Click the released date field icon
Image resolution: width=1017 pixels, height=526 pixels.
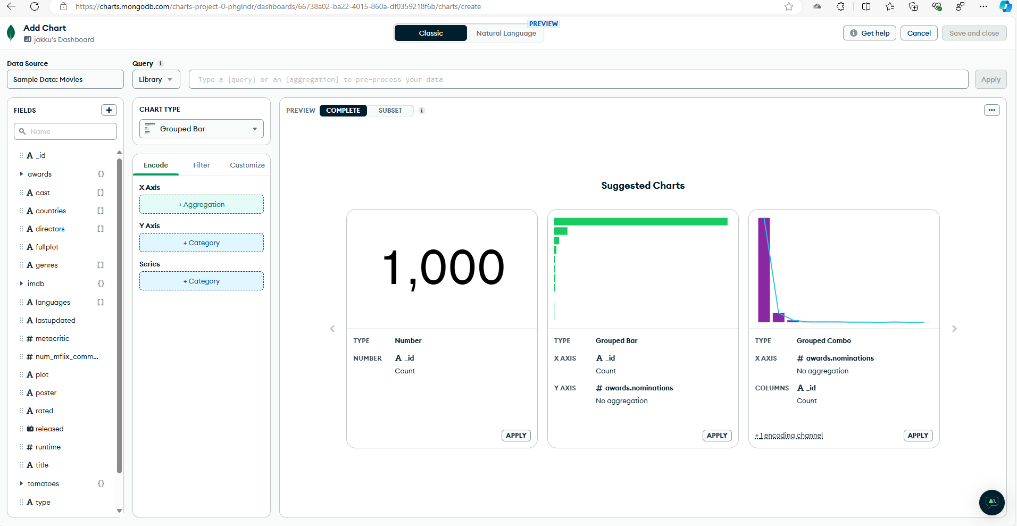pos(30,429)
